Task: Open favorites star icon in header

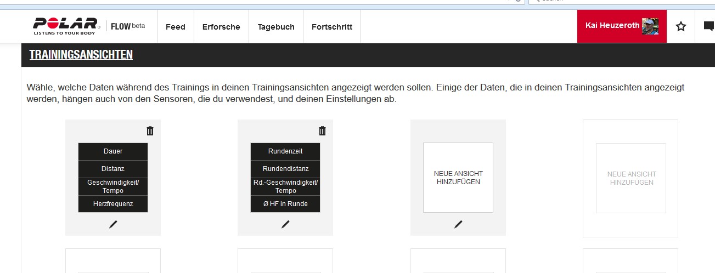Action: [x=680, y=26]
